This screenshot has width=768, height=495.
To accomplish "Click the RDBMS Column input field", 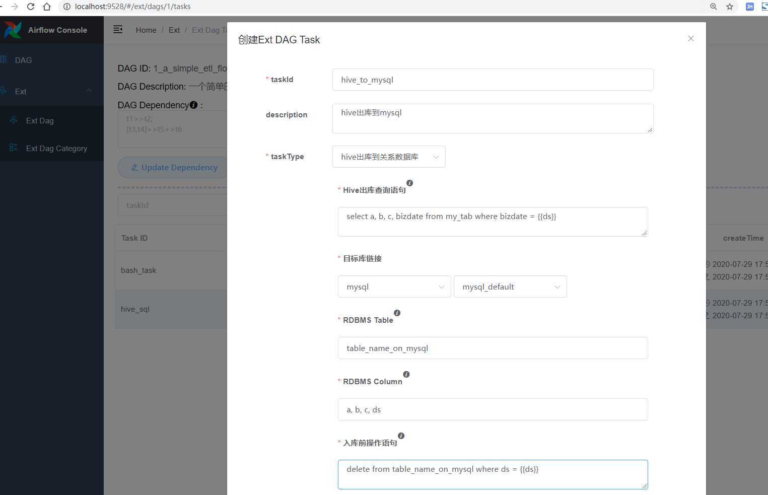I will [x=493, y=409].
